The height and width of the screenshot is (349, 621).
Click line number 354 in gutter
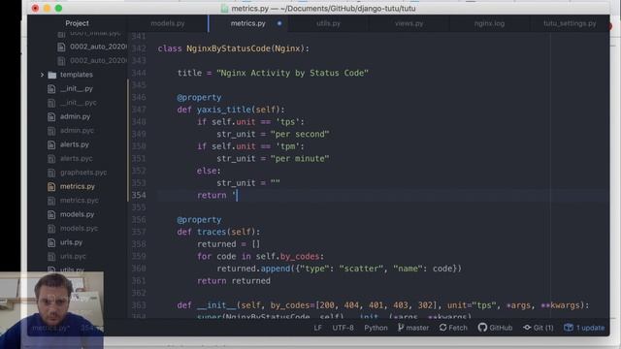tap(139, 195)
